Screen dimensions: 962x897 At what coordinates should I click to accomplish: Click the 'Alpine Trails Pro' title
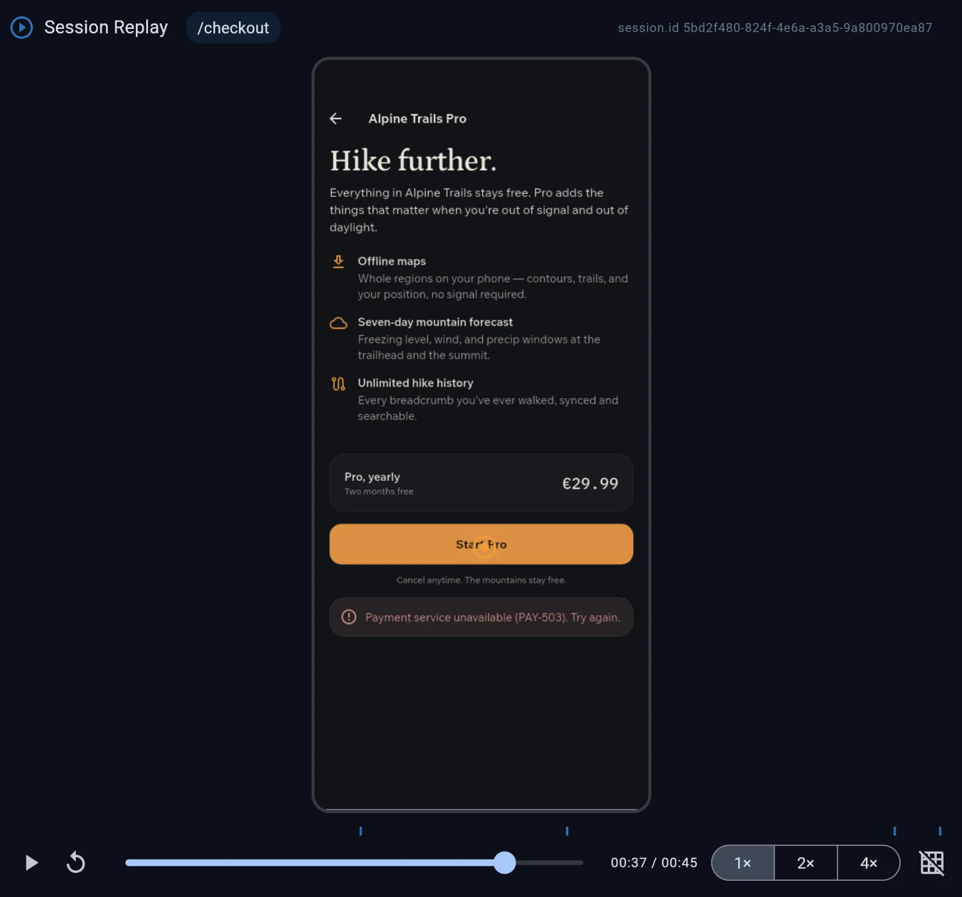click(x=417, y=118)
